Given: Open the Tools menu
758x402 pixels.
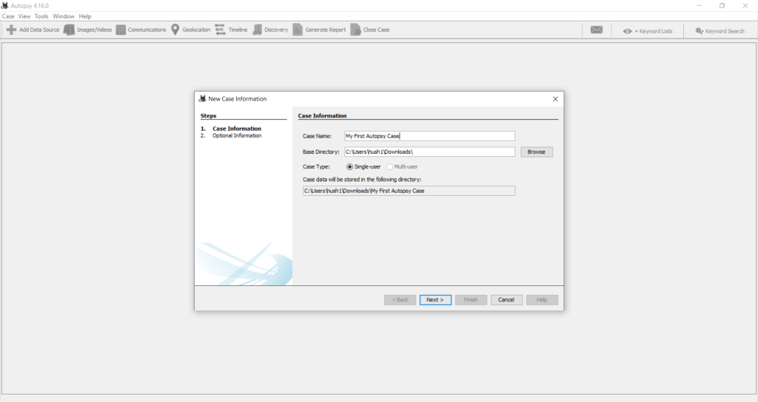Looking at the screenshot, I should point(41,16).
